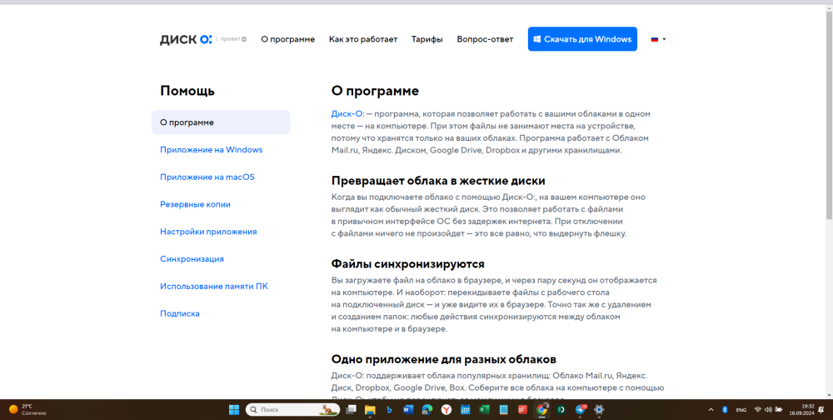The height and width of the screenshot is (420, 833).
Task: Click the page's vertical scrollbar thumb
Action: click(x=830, y=114)
